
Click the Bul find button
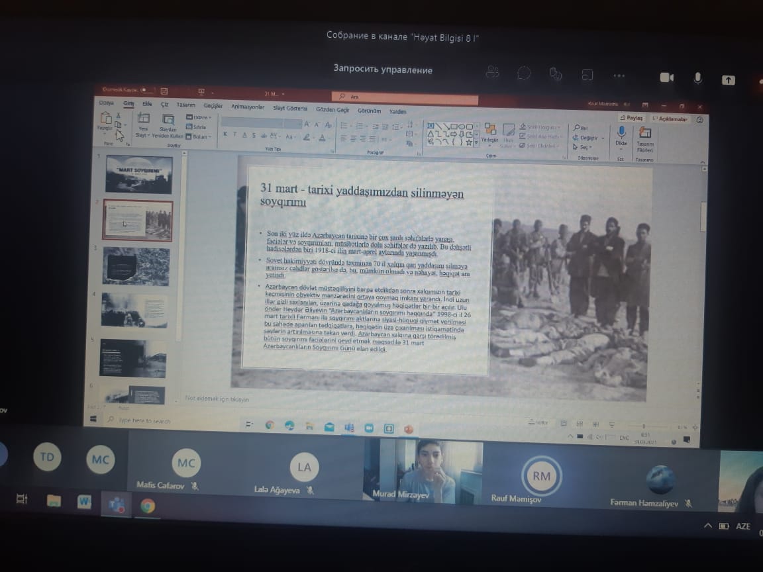(x=581, y=128)
